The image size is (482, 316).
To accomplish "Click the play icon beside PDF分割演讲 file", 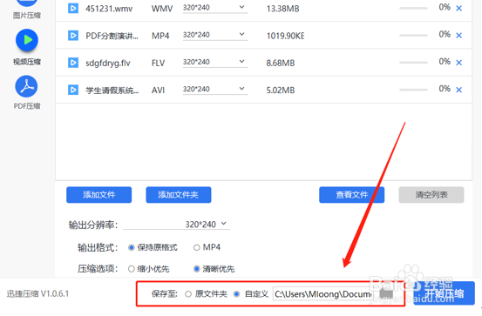I will tap(73, 36).
